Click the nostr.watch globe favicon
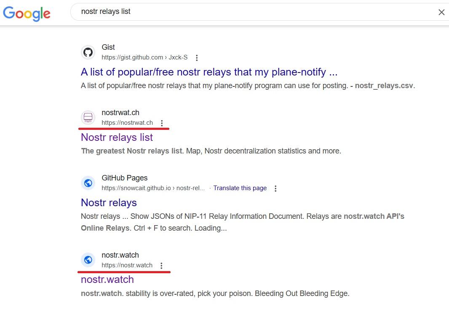449x312 pixels. 88,260
